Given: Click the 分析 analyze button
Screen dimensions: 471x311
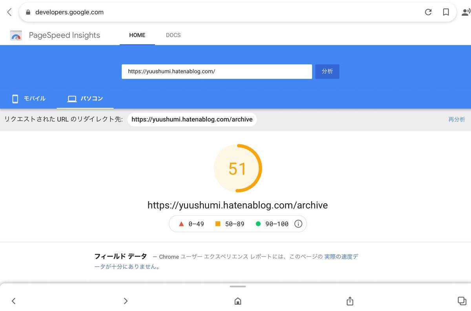Looking at the screenshot, I should pyautogui.click(x=327, y=72).
